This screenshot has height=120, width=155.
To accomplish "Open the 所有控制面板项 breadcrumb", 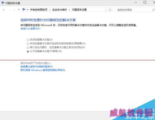I will [39, 10].
